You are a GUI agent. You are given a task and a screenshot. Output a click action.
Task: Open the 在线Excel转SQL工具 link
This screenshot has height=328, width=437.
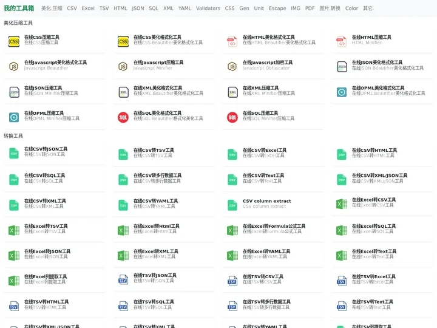[x=374, y=226]
